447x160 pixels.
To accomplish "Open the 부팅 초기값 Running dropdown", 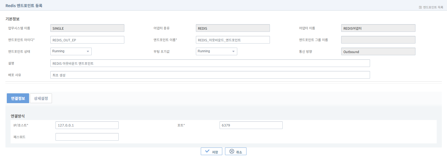I will 217,51.
